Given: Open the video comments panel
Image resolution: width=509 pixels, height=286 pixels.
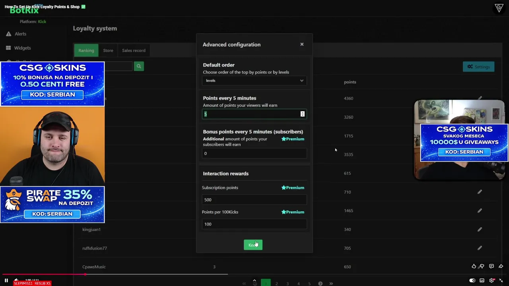Looking at the screenshot, I should coord(492,266).
